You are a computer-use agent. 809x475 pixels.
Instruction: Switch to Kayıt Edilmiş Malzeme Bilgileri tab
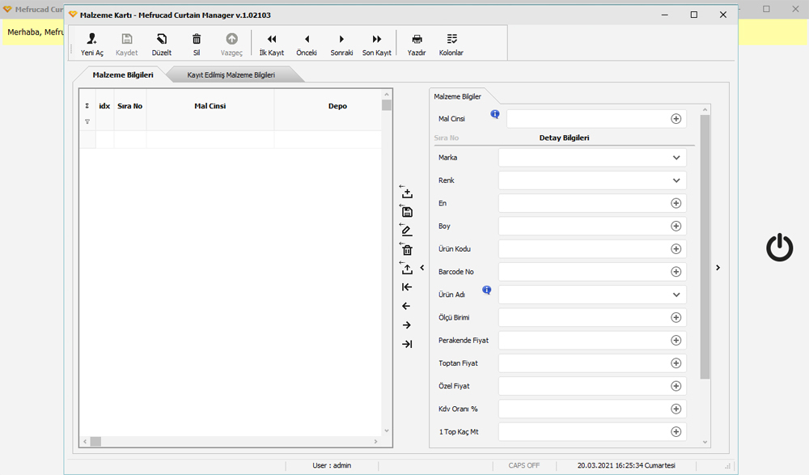point(231,75)
